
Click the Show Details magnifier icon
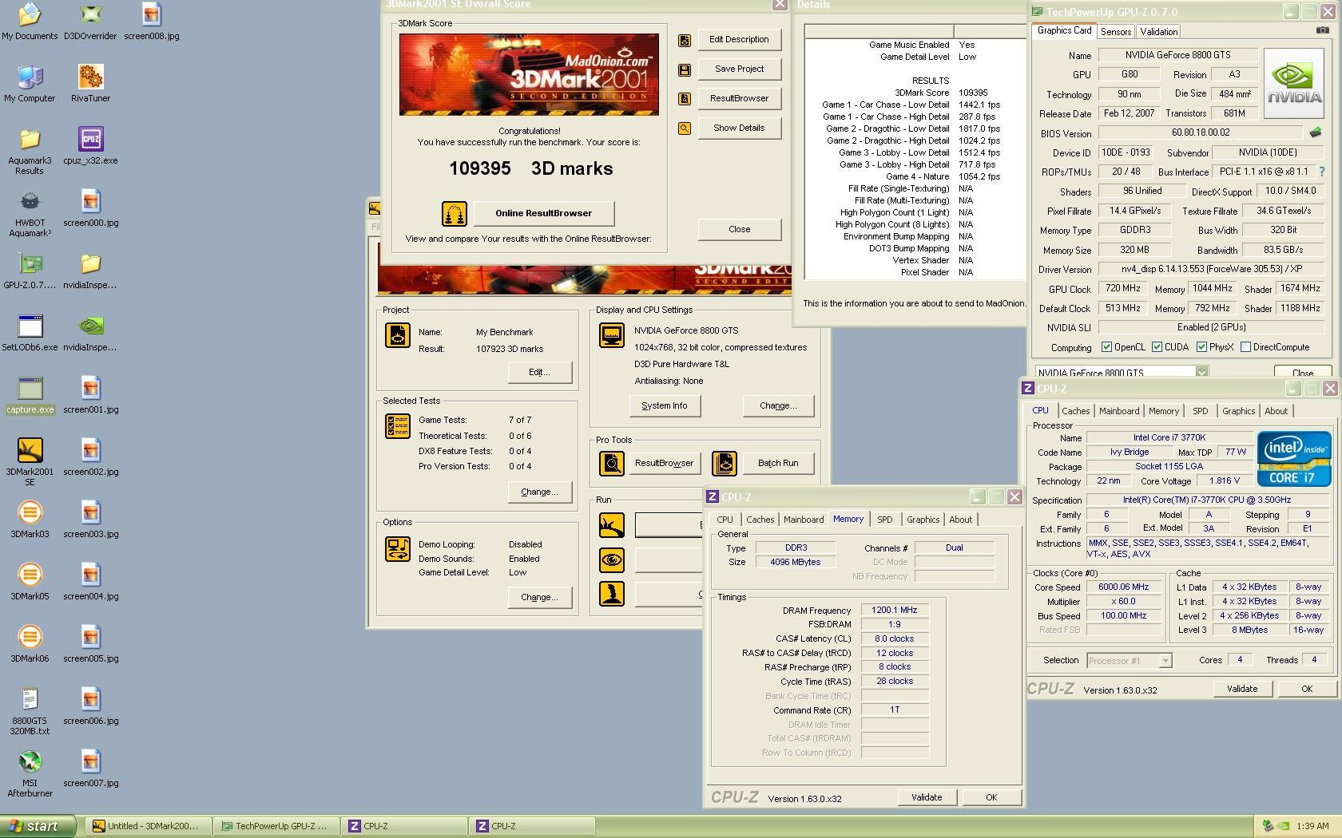click(685, 128)
